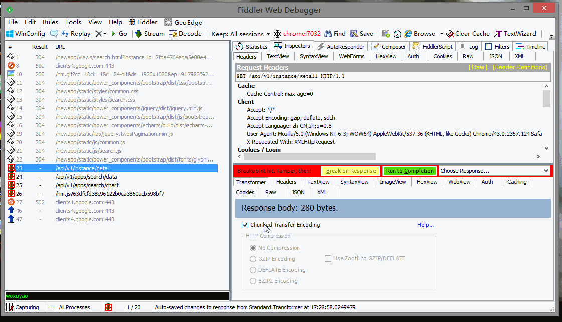Open the response ImageView tab
The height and width of the screenshot is (322, 562).
393,182
